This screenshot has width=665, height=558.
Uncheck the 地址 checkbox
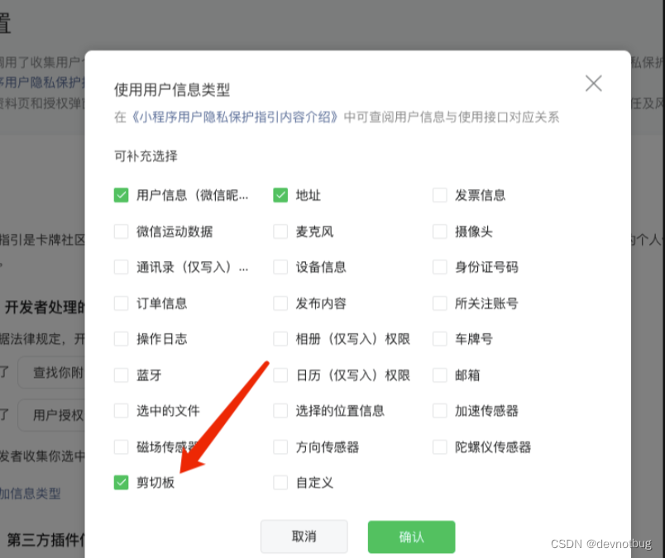pos(280,195)
